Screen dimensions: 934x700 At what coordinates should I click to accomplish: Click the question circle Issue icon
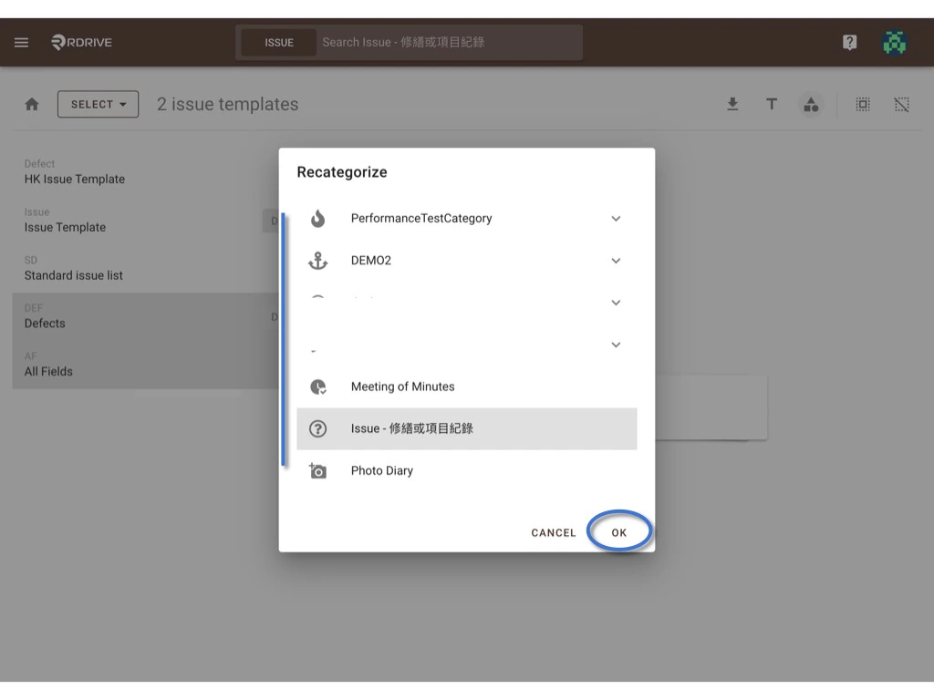pyautogui.click(x=318, y=428)
